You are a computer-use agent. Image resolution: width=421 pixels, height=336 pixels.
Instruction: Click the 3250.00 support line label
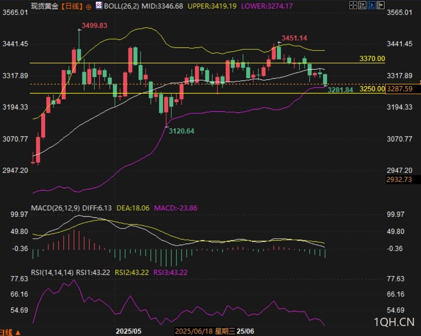(372, 89)
